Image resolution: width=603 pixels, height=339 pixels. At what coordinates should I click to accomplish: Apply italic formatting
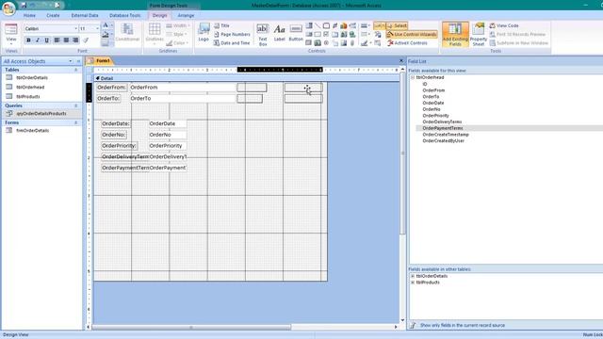(38, 40)
